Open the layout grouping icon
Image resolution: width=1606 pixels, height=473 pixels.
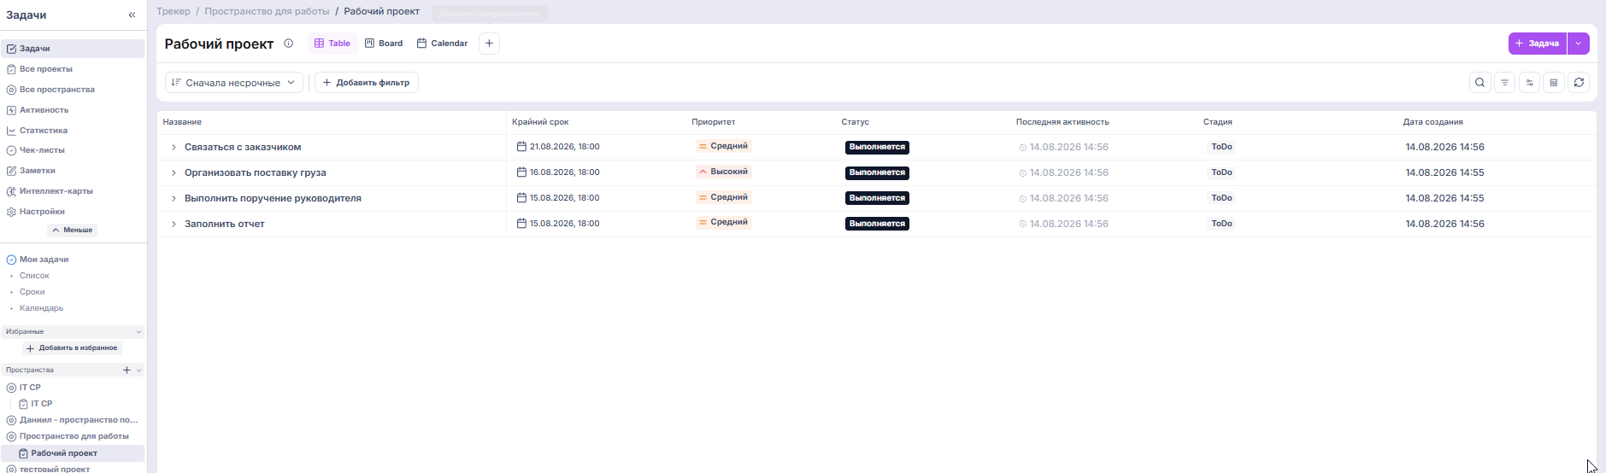(x=1554, y=83)
